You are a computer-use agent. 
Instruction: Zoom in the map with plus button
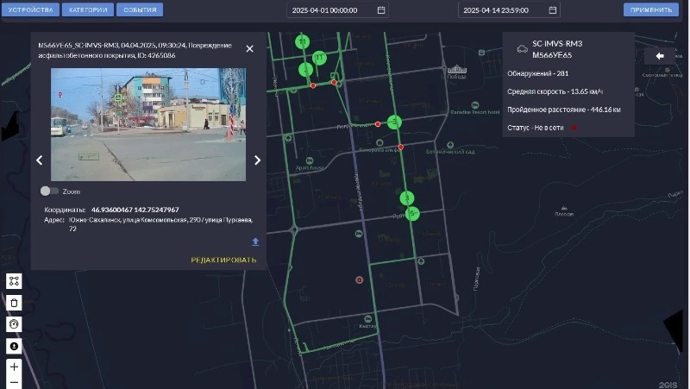(x=14, y=367)
